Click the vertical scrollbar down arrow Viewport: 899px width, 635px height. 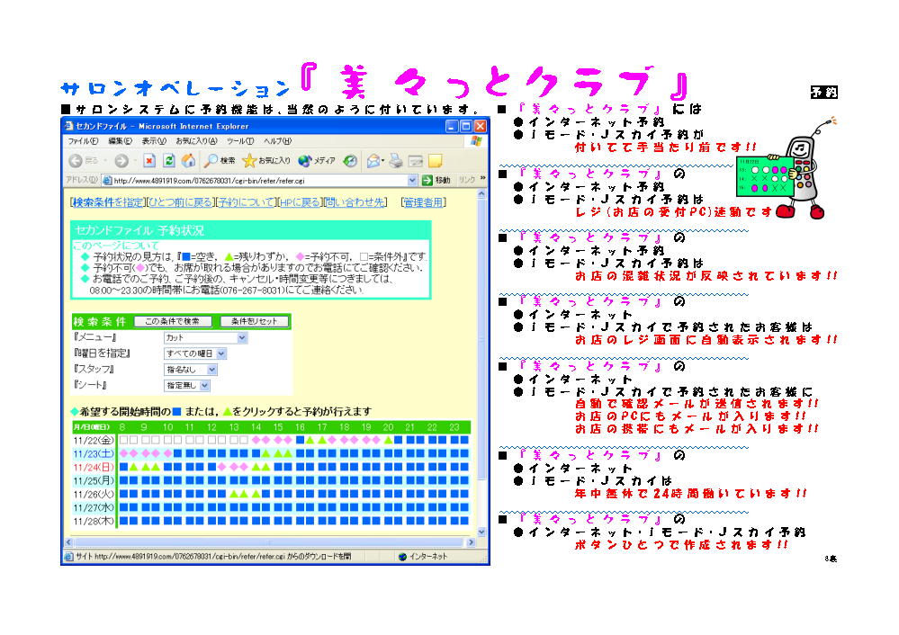pos(481,532)
